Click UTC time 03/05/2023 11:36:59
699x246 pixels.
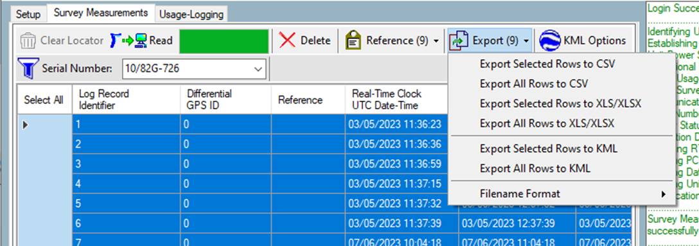[x=395, y=164]
